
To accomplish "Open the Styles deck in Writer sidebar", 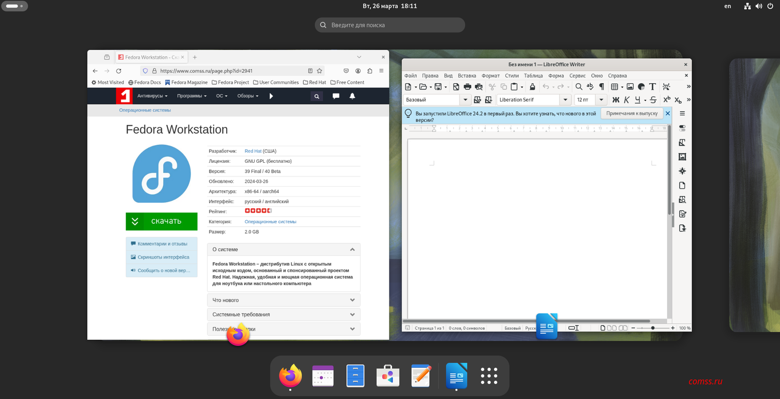I will point(683,143).
